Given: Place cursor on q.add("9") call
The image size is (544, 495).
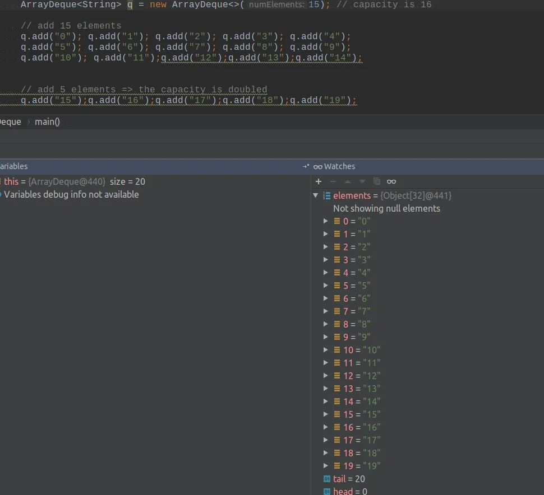Looking at the screenshot, I should (317, 47).
